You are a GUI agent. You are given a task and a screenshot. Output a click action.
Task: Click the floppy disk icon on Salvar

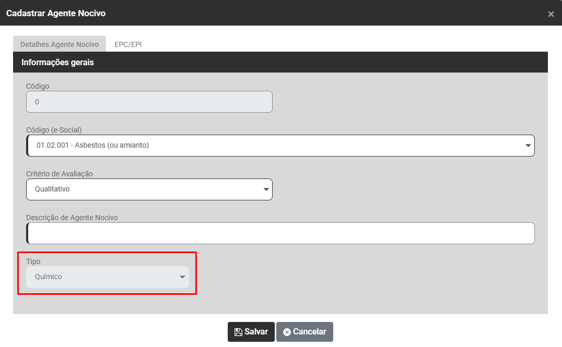[238, 332]
